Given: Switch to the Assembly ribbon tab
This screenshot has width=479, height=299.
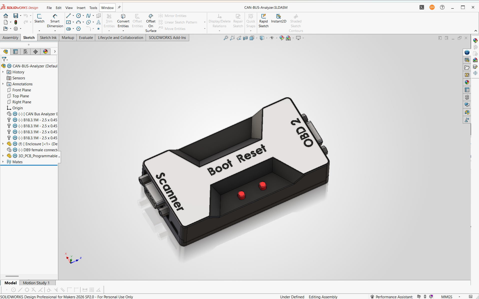Looking at the screenshot, I should point(10,38).
